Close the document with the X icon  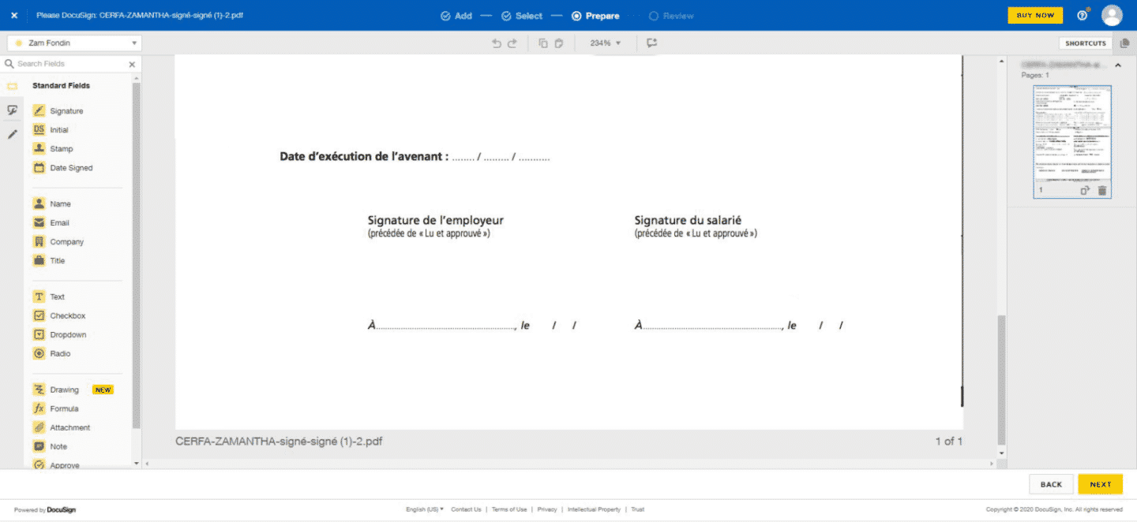[14, 15]
